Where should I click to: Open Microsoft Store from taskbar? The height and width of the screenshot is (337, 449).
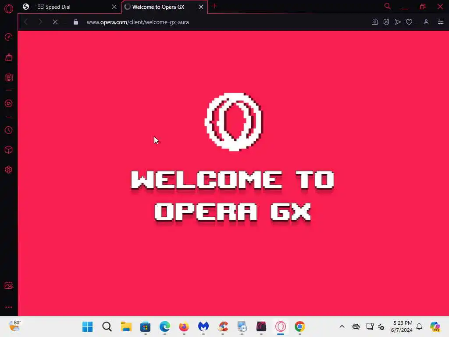click(x=146, y=326)
